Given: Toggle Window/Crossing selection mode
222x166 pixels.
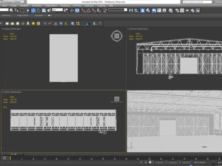Looking at the screenshot, I should point(27,10).
